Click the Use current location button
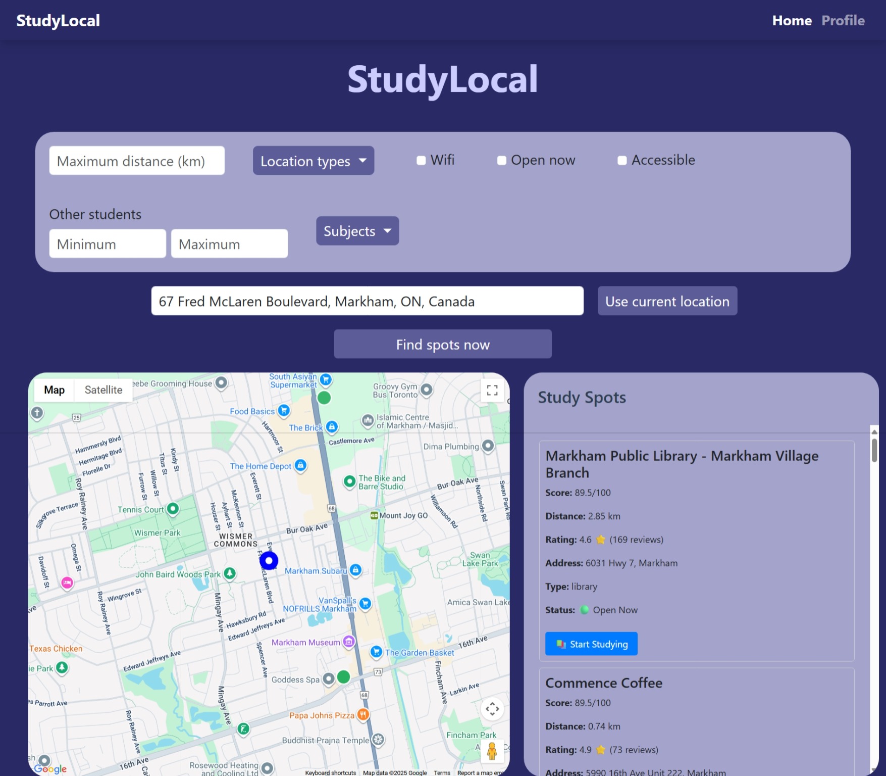Image resolution: width=886 pixels, height=776 pixels. (x=667, y=301)
